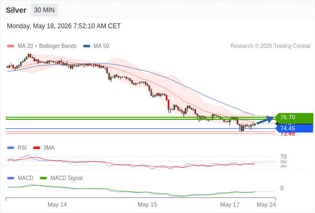Toggle the MA 50 legend label
This screenshot has width=315, height=213.
(101, 46)
